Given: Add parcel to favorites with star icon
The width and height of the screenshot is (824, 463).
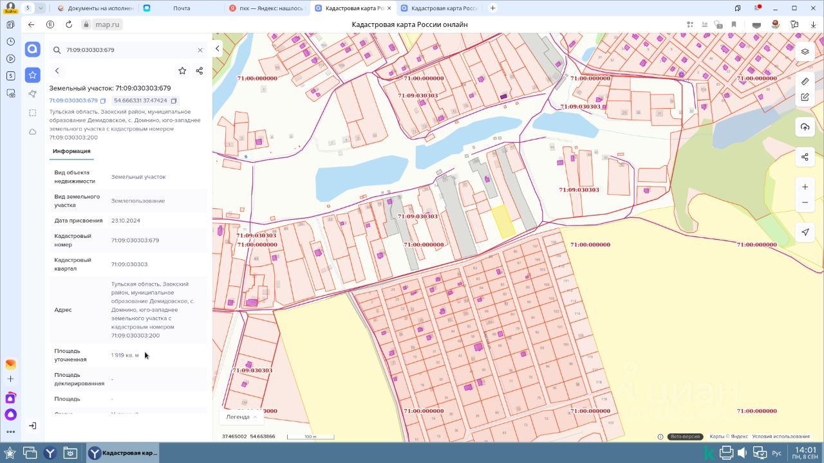Looking at the screenshot, I should (x=182, y=71).
